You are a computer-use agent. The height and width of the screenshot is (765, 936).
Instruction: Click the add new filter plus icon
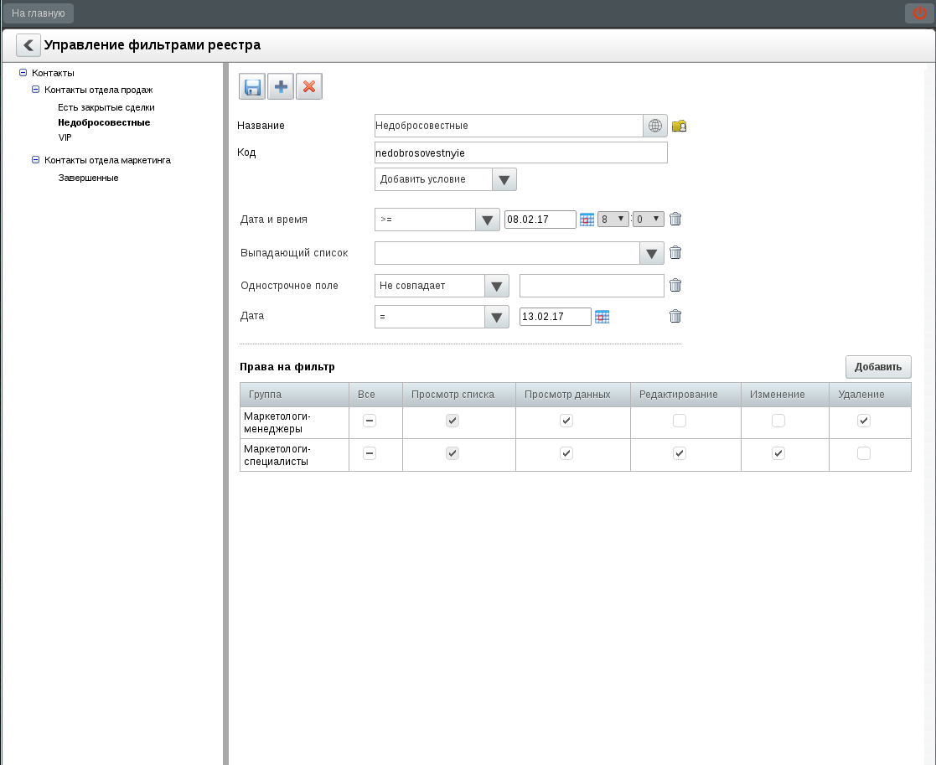point(281,86)
